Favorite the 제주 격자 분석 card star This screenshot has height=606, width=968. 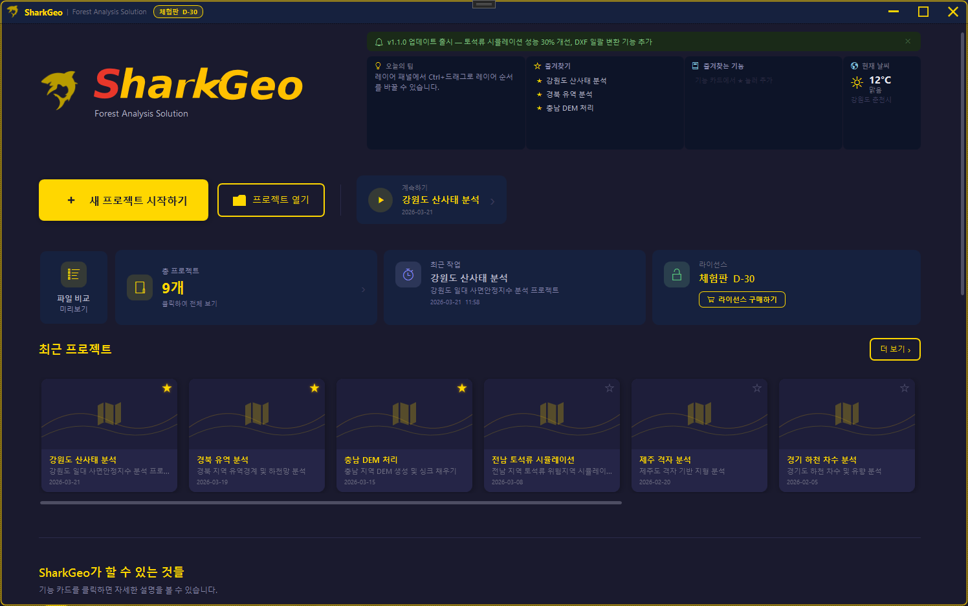[x=757, y=388]
